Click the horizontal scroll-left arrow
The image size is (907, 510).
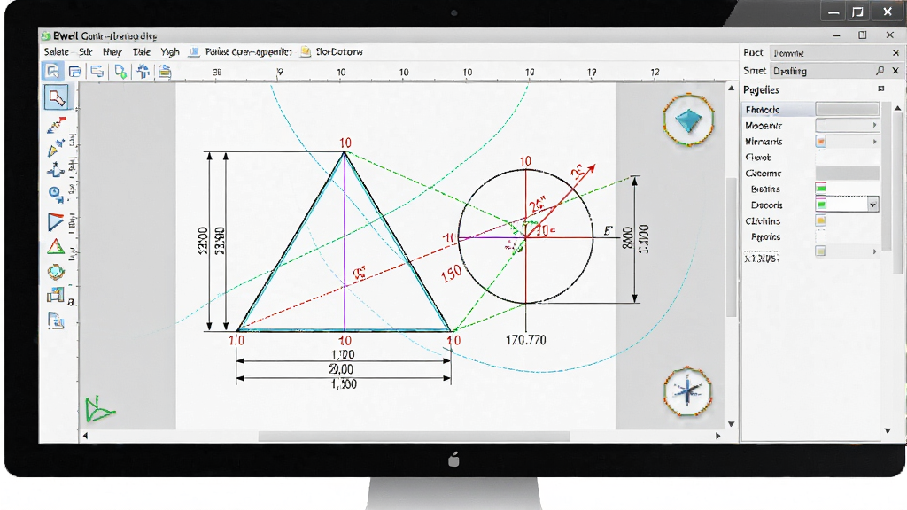[85, 436]
